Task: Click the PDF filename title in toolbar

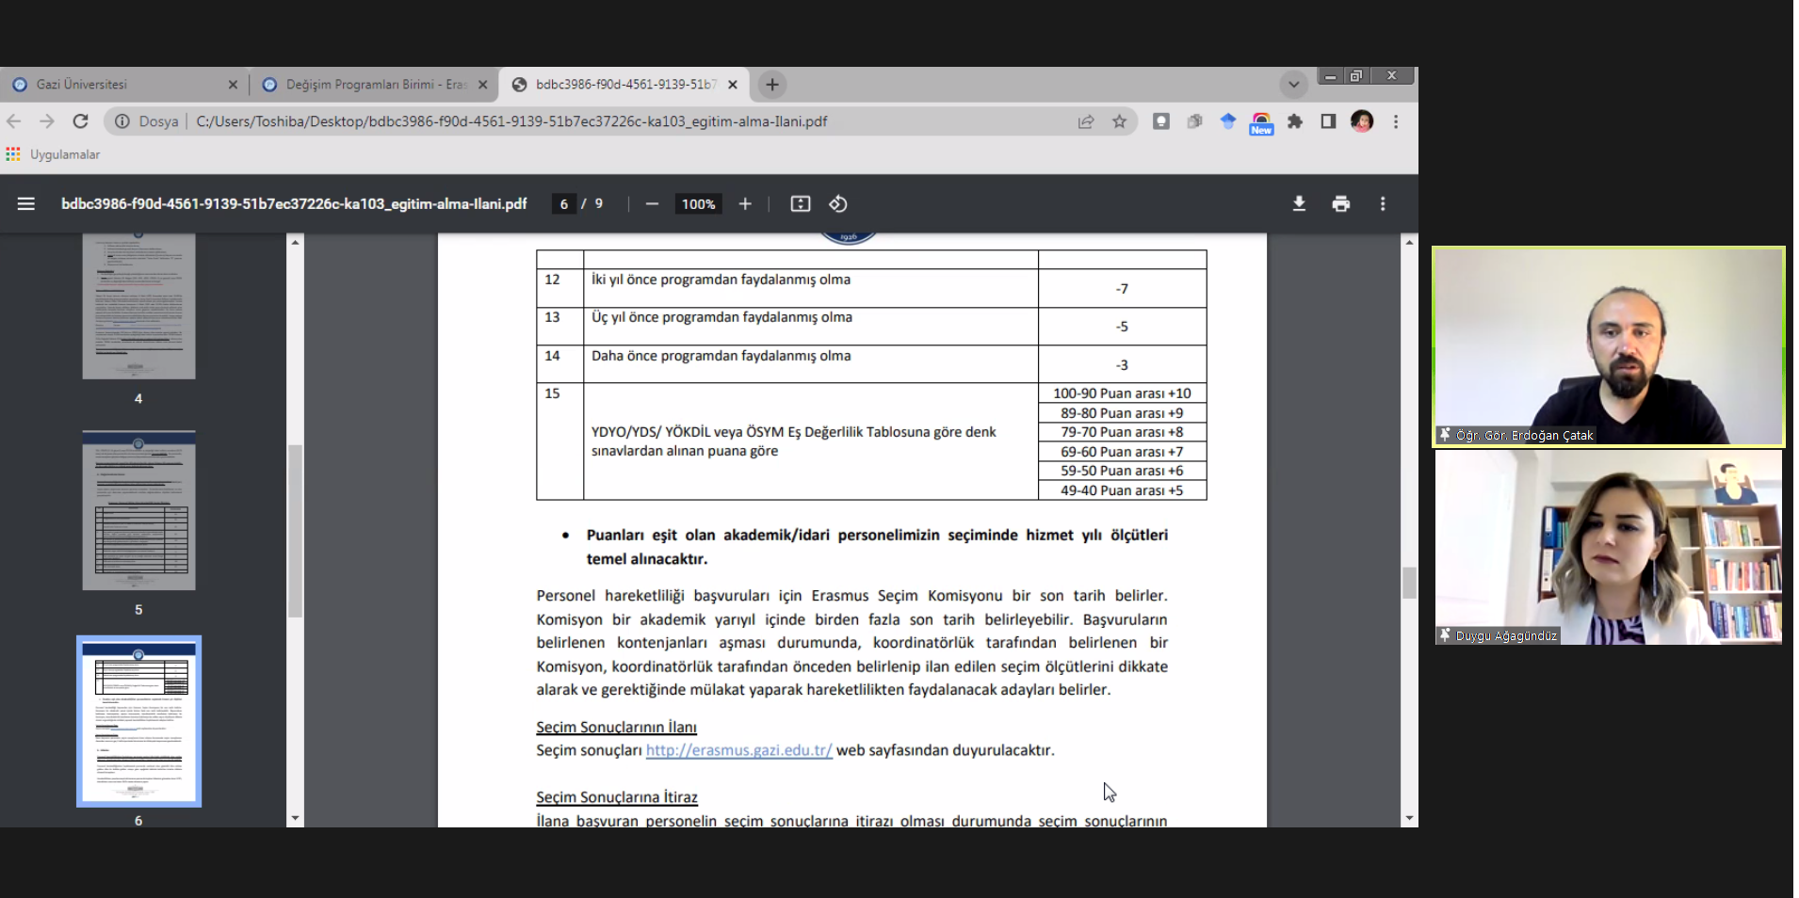Action: [294, 204]
